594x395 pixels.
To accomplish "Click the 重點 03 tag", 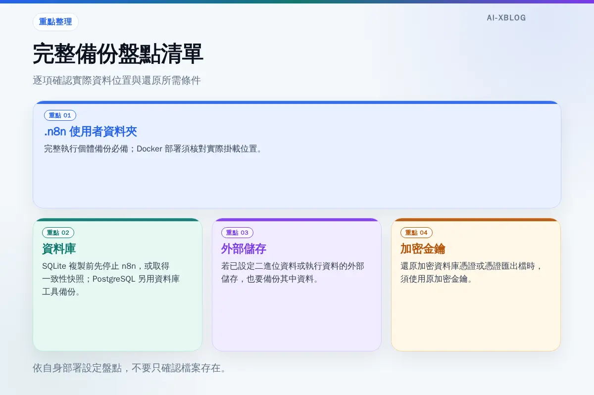I will pyautogui.click(x=237, y=233).
